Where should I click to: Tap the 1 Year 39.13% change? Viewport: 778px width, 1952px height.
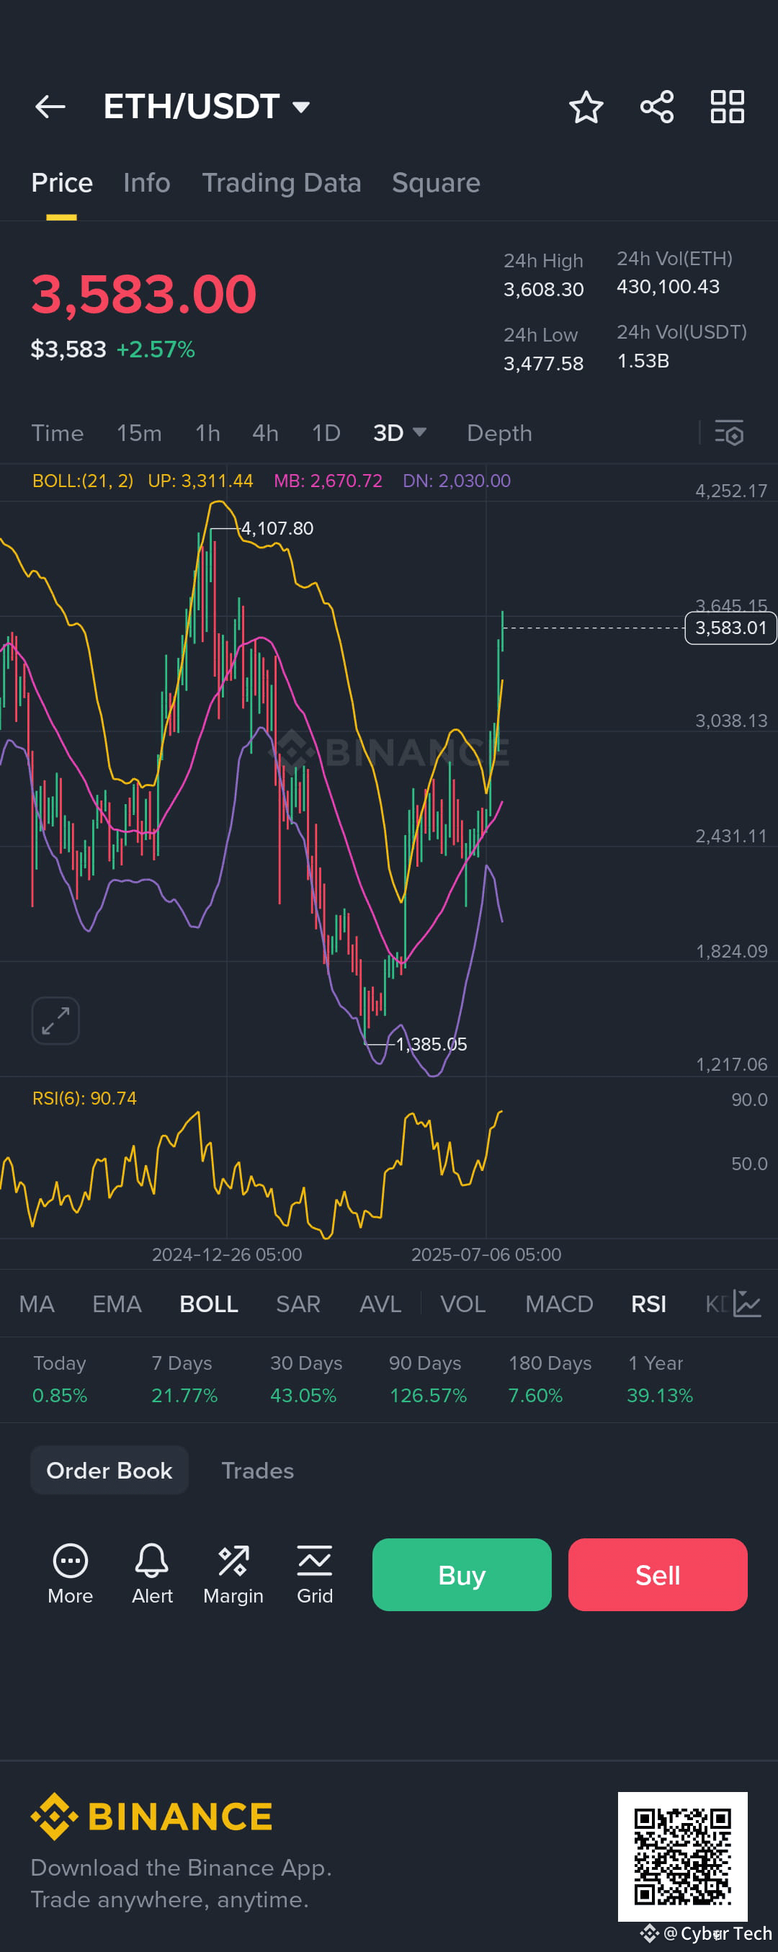tap(660, 1379)
